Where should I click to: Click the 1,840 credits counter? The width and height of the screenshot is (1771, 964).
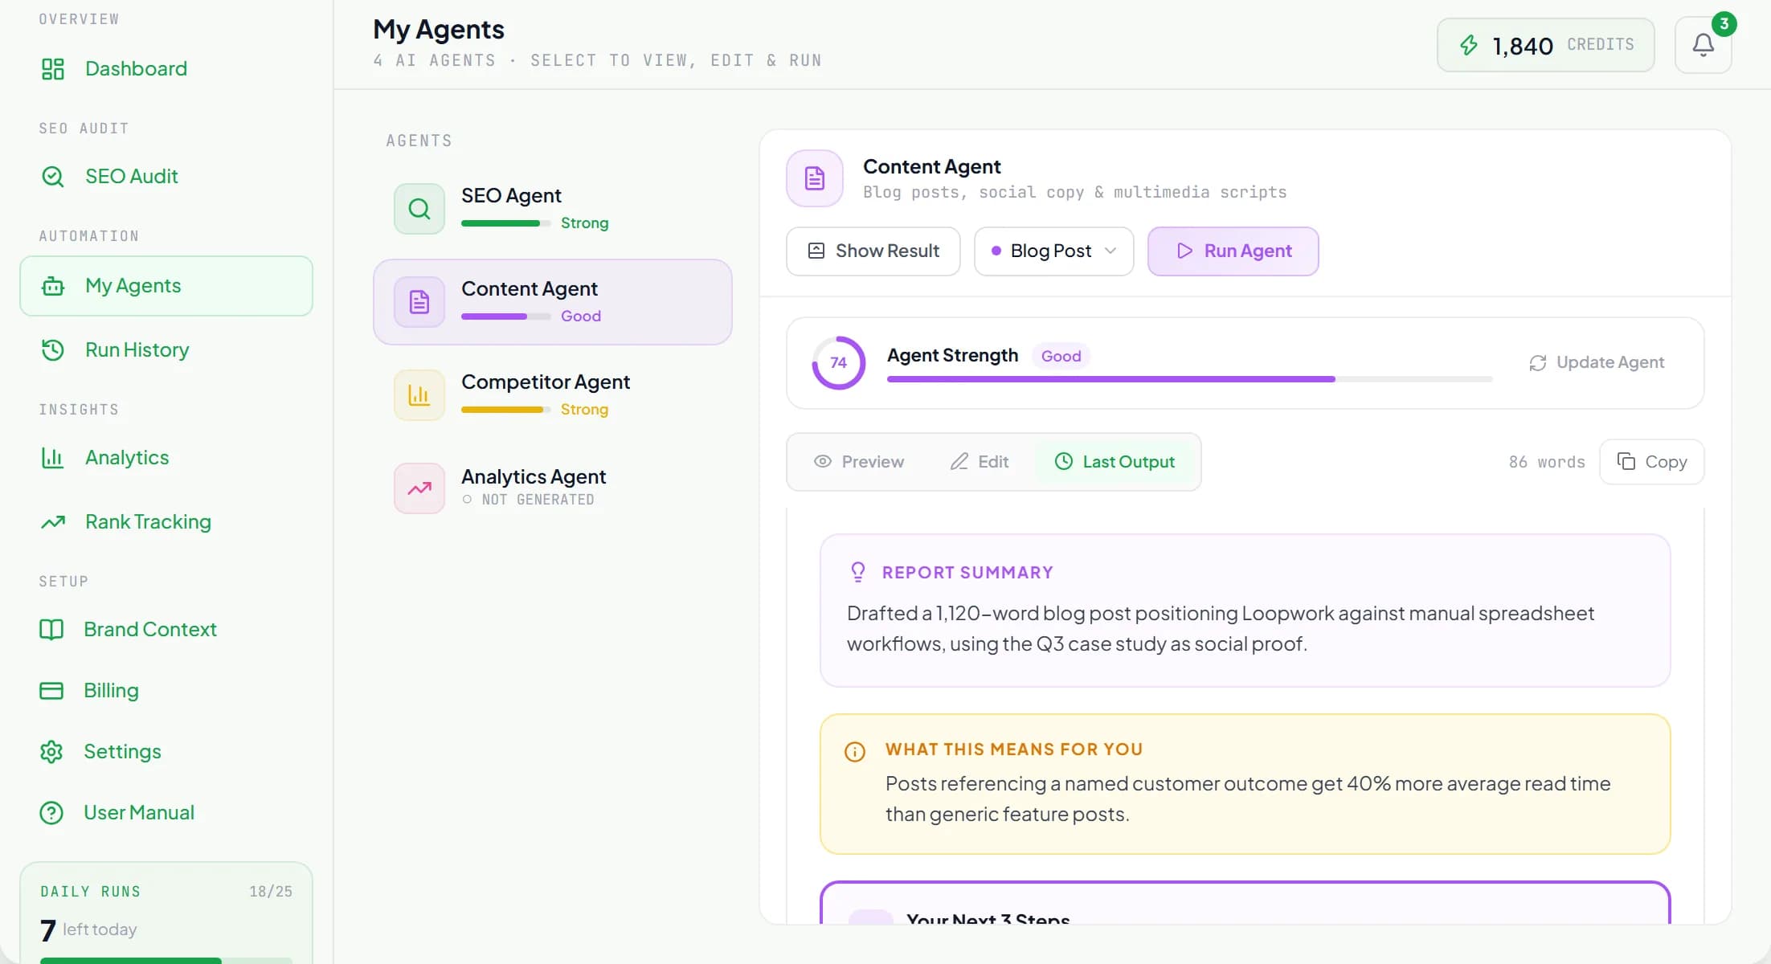pyautogui.click(x=1546, y=45)
